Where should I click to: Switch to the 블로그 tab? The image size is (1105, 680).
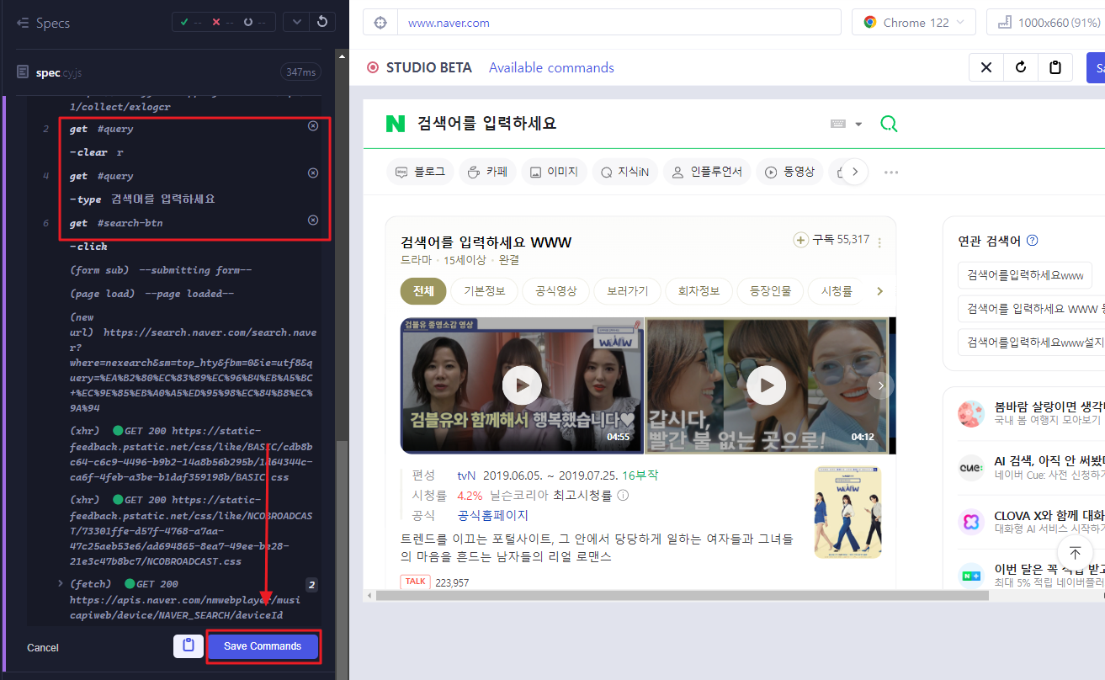coord(421,172)
